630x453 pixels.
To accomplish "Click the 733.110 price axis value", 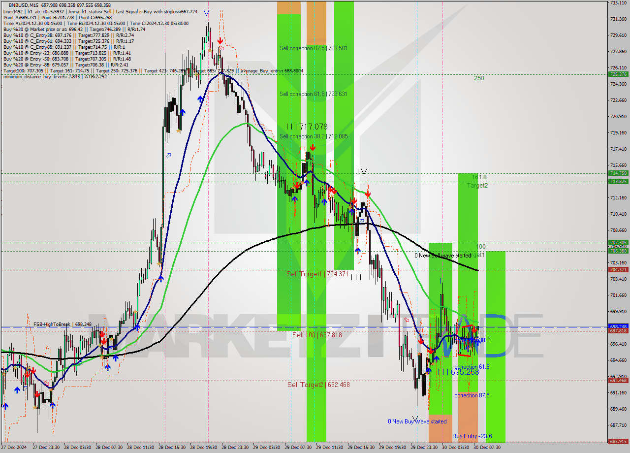I will click(x=618, y=2).
